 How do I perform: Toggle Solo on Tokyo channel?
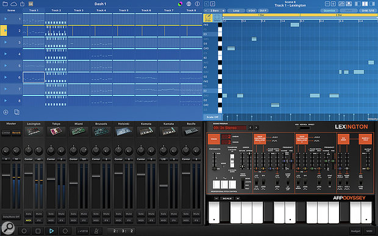click(x=51, y=213)
